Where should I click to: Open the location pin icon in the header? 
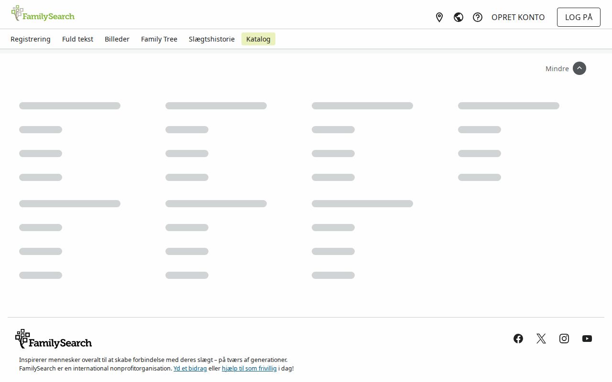tap(439, 17)
